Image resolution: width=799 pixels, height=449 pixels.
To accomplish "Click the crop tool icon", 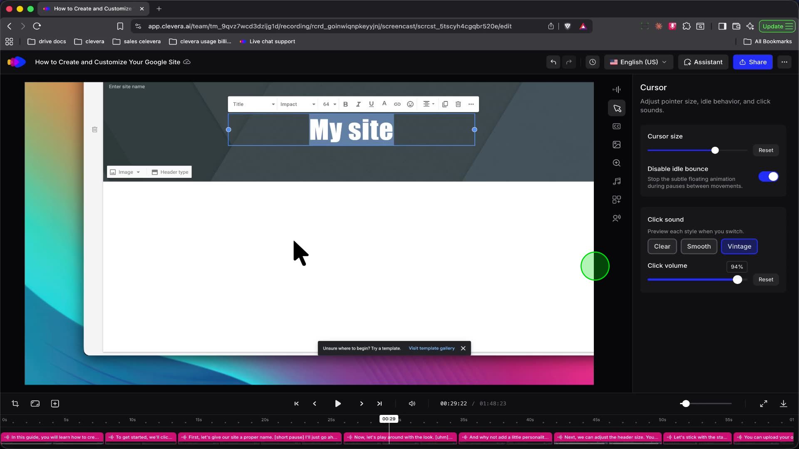I will [x=15, y=404].
